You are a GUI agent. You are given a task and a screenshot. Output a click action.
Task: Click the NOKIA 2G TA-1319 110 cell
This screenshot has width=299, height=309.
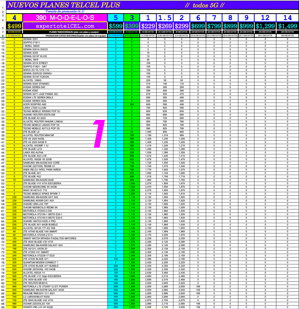[x=65, y=70]
